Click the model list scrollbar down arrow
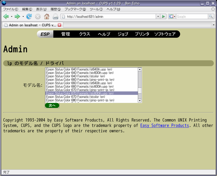Image resolution: width=217 pixels, height=176 pixels. (x=140, y=101)
